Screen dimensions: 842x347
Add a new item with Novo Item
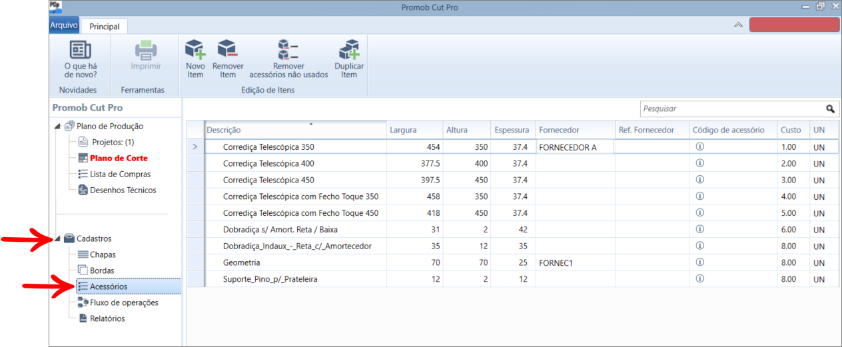195,50
